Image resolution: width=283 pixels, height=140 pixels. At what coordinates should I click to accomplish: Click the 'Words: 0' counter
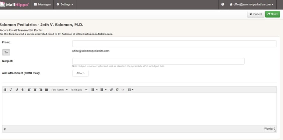[270, 129]
